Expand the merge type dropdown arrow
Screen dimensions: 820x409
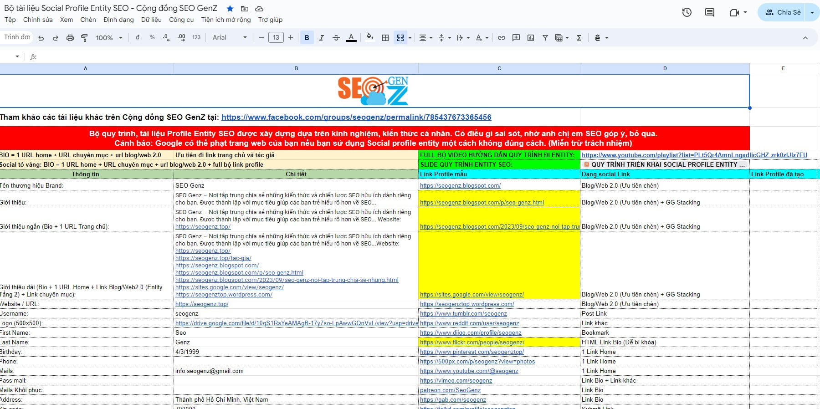click(410, 38)
